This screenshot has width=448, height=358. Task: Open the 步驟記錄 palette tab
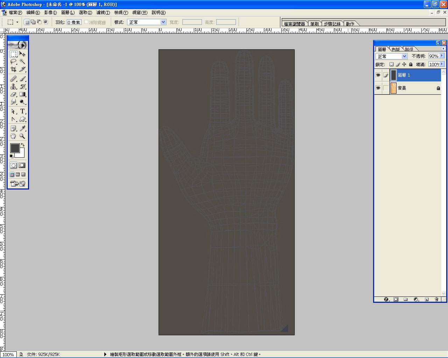[332, 24]
